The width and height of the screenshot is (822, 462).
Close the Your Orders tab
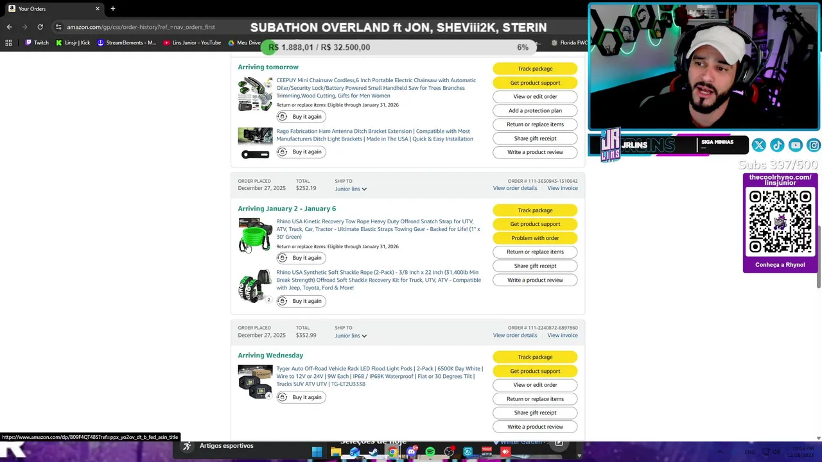(x=98, y=9)
